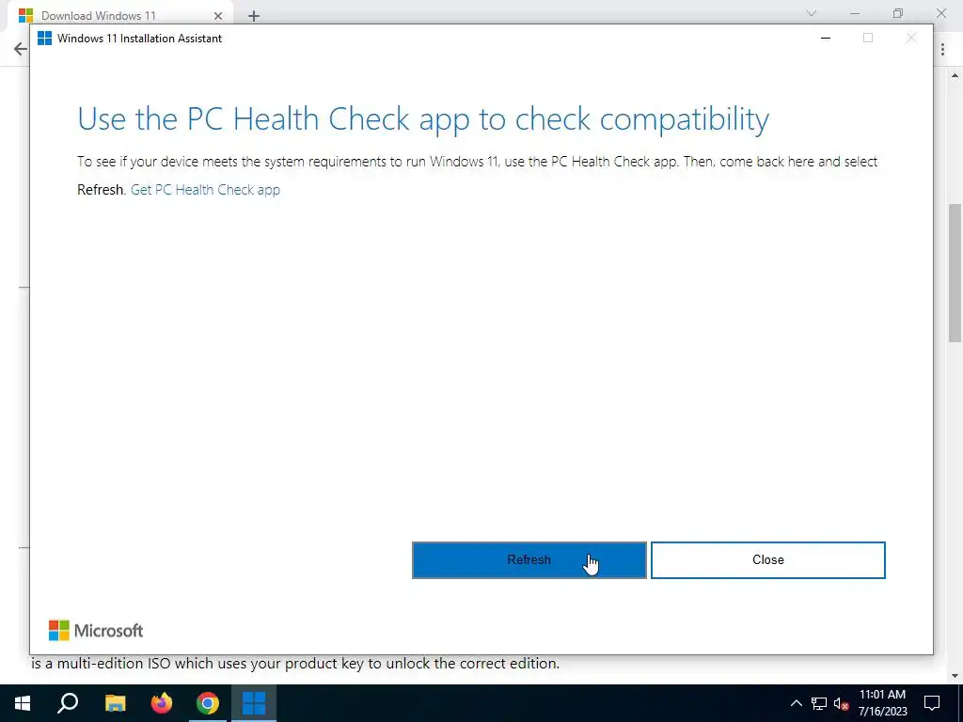Click the Close button in Installation Assistant
Viewport: 963px width, 722px height.
point(767,560)
